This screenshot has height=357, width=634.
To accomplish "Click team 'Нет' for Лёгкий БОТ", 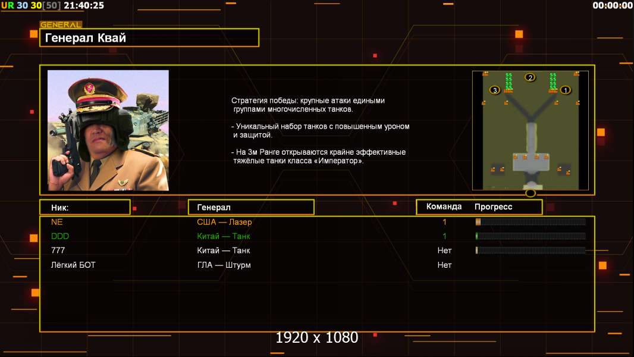I will pyautogui.click(x=444, y=265).
